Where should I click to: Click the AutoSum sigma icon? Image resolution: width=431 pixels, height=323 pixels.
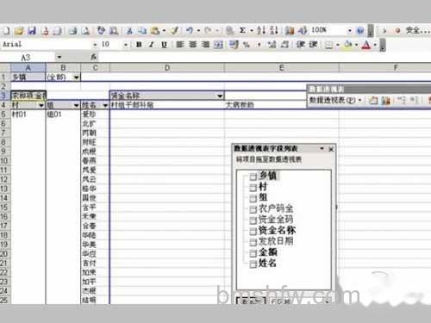243,30
